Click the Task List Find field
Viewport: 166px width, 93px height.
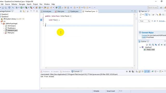click(144, 21)
